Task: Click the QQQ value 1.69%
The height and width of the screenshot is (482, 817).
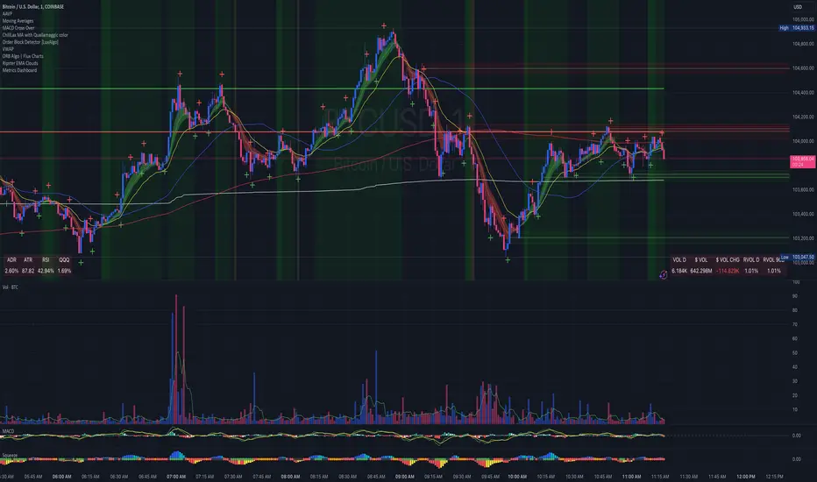Action: tap(64, 271)
